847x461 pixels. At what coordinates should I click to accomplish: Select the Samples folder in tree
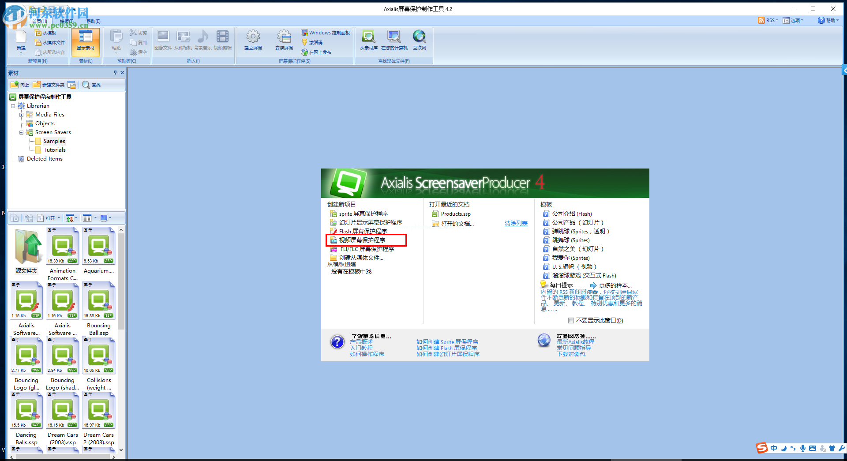coord(54,141)
